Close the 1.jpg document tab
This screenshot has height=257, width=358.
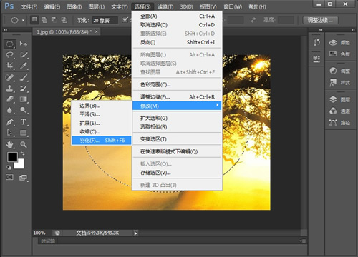97,31
